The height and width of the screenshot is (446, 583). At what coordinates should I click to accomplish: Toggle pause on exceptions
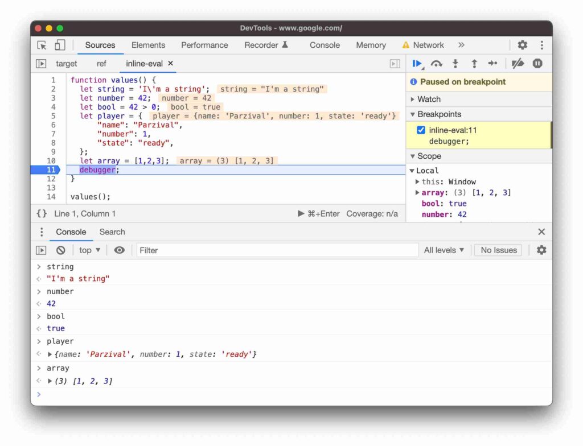[x=537, y=64]
